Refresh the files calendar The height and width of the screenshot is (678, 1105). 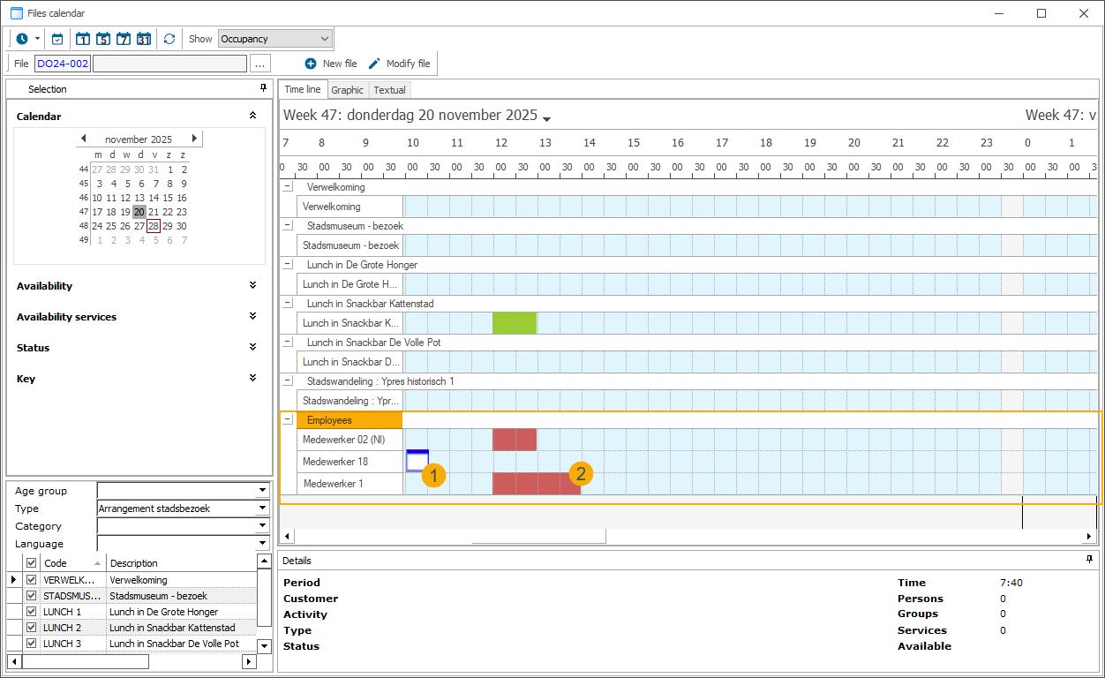[x=169, y=39]
